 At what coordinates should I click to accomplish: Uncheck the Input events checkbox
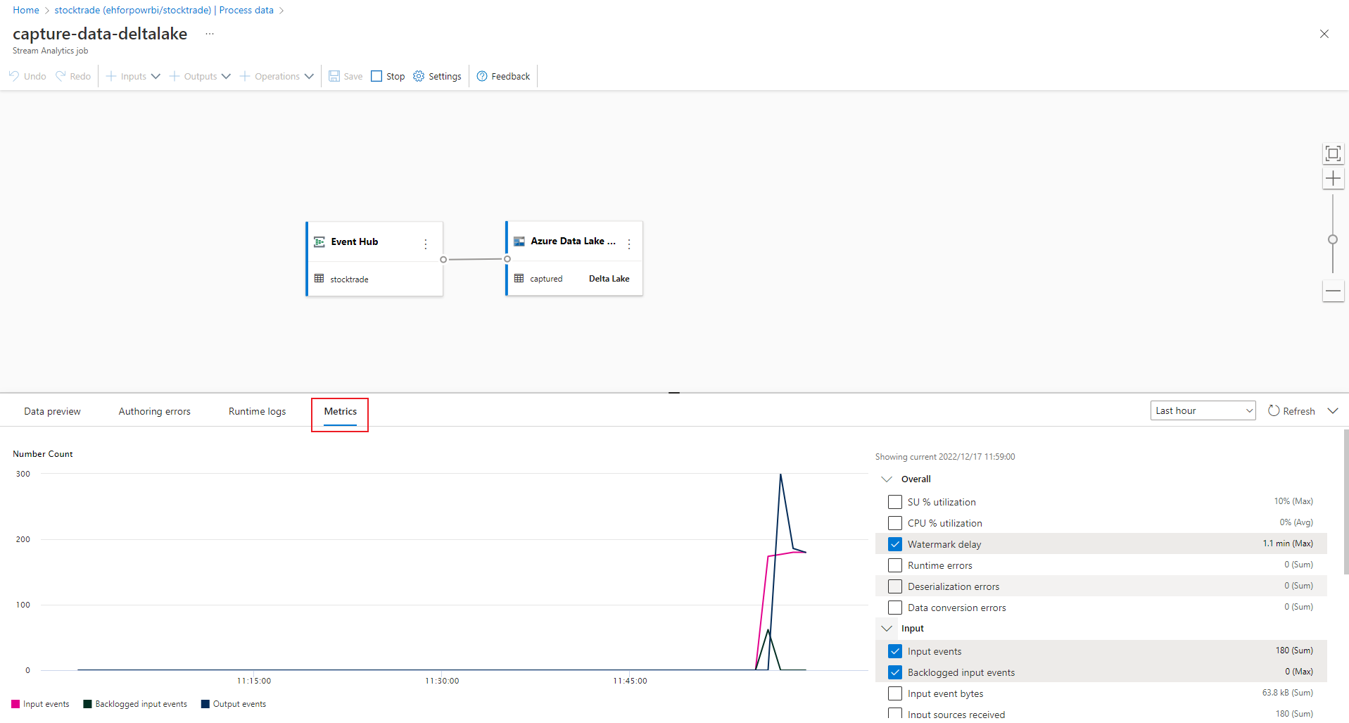[x=895, y=651]
